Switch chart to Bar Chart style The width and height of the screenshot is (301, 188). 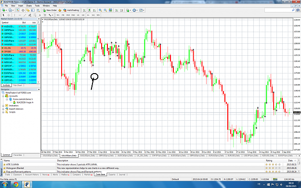click(84, 10)
